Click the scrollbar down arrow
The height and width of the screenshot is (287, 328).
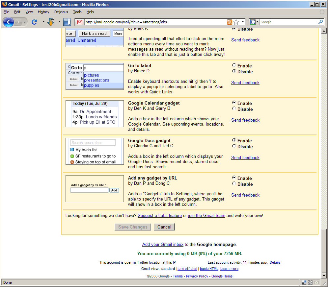click(x=324, y=276)
